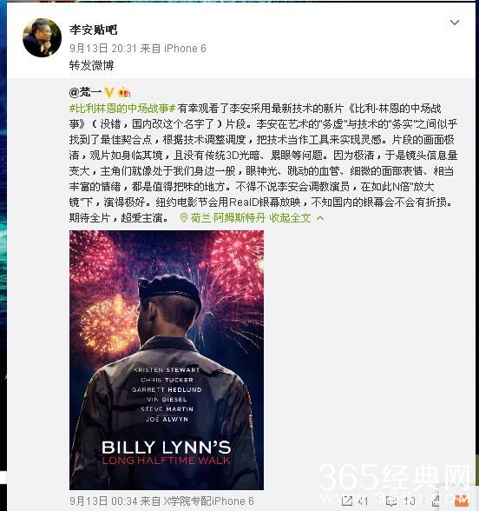Open the post options chevron menu
The height and width of the screenshot is (511, 479).
(x=455, y=23)
